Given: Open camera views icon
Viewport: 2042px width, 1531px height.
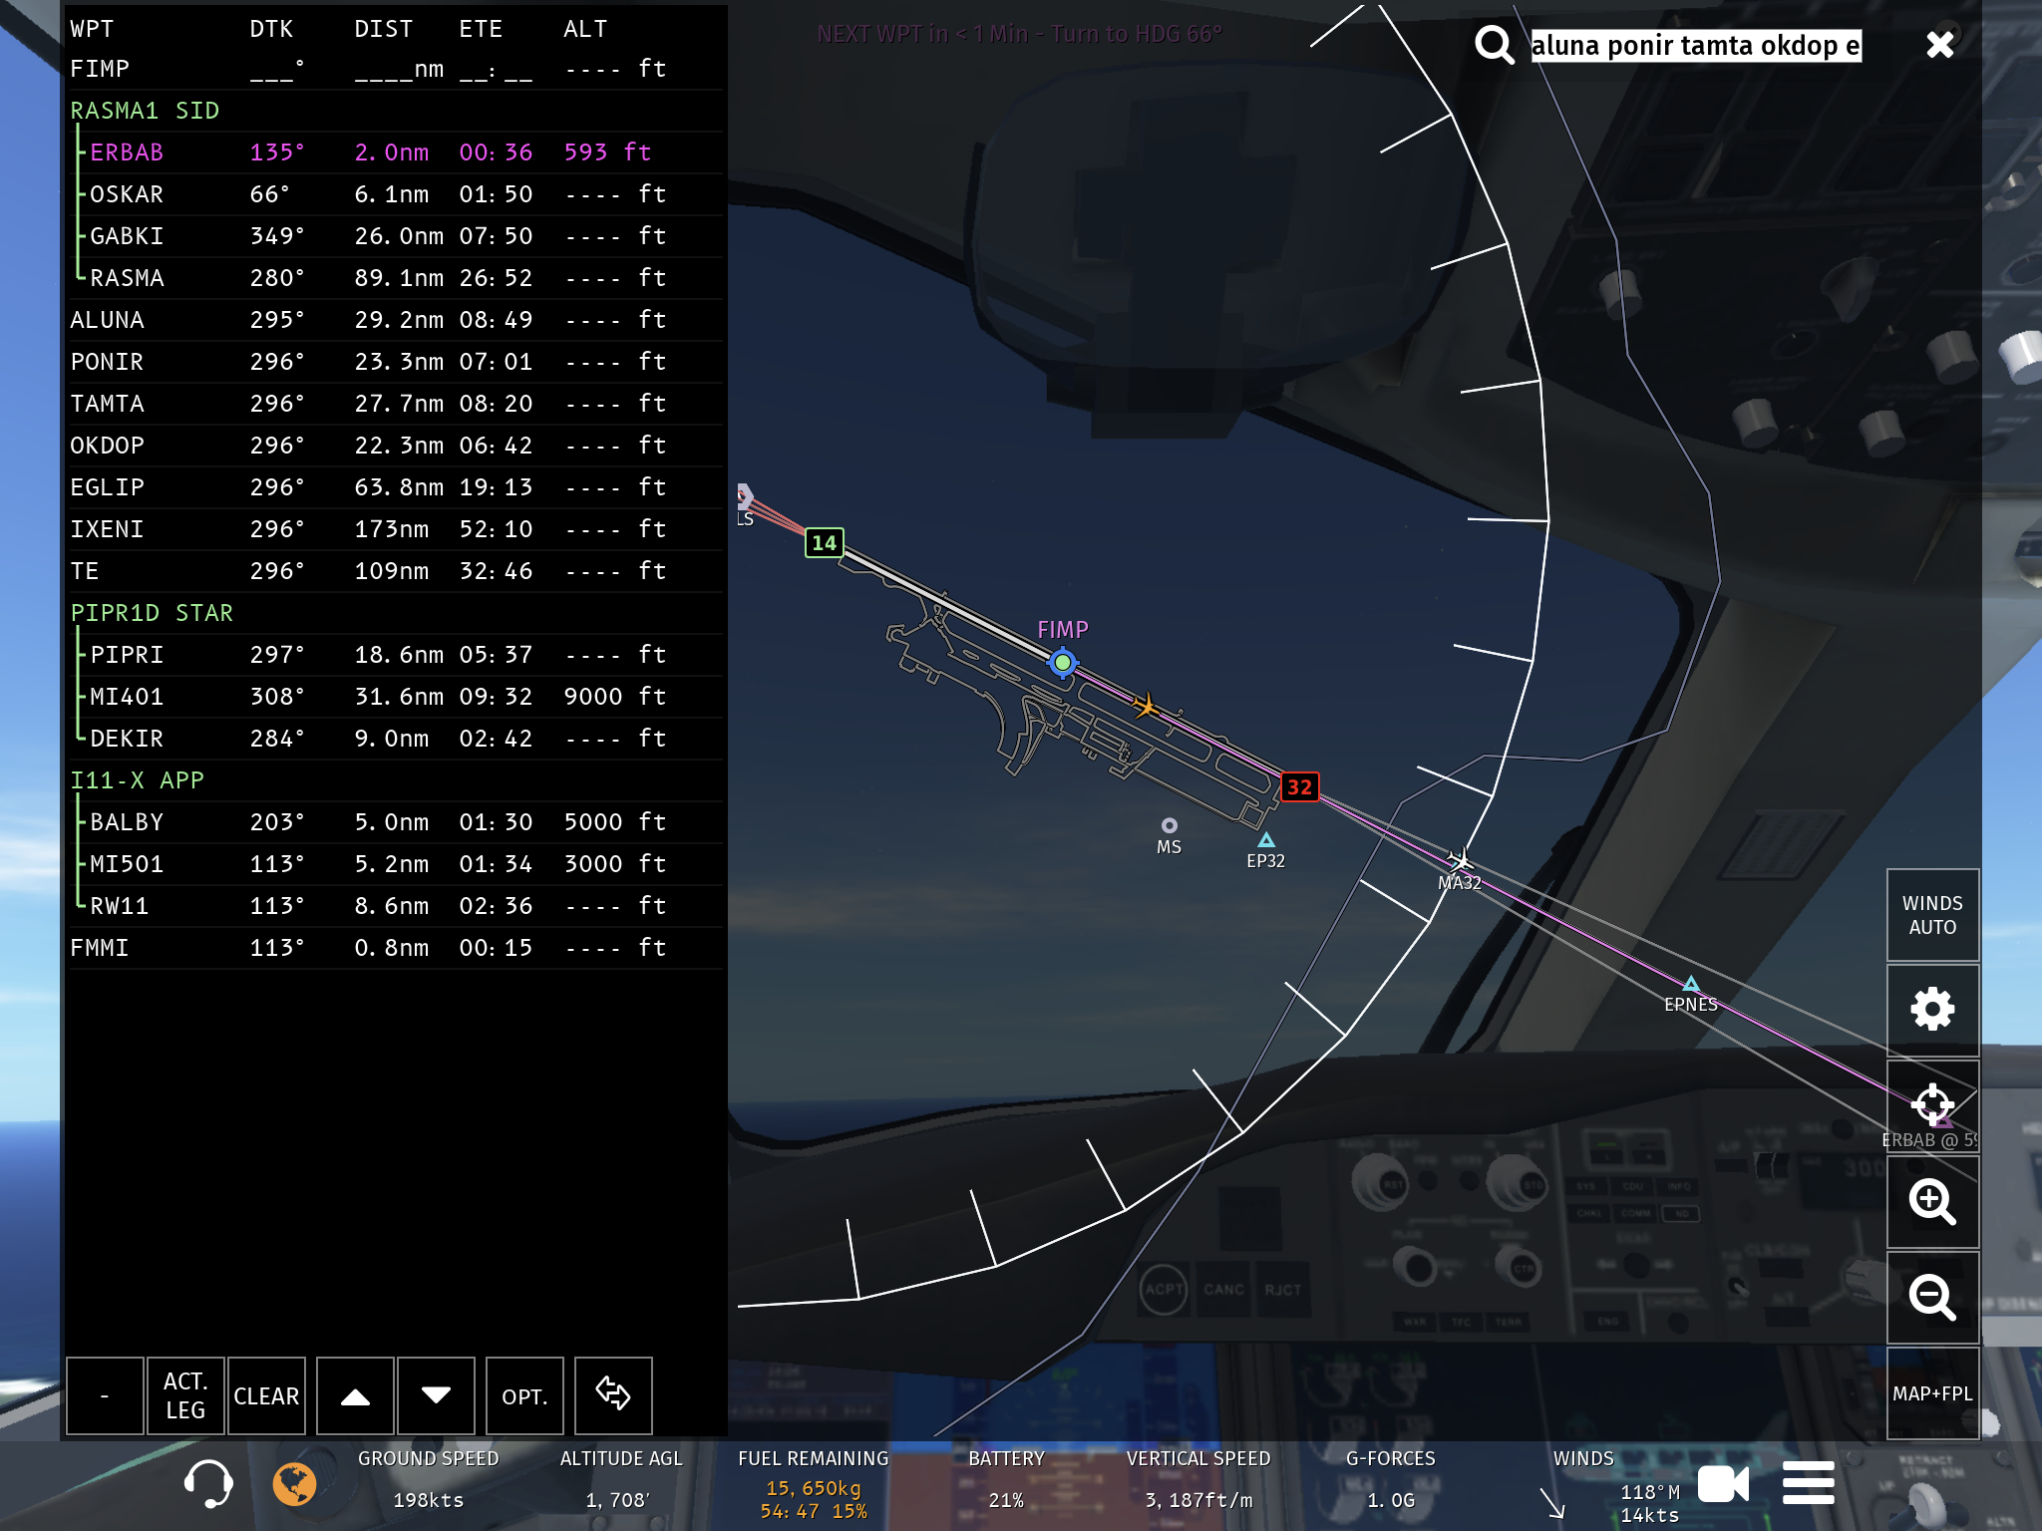Looking at the screenshot, I should [x=1723, y=1484].
